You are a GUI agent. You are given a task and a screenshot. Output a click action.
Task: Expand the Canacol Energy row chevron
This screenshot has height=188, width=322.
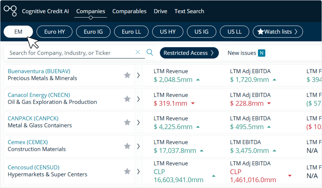138,99
